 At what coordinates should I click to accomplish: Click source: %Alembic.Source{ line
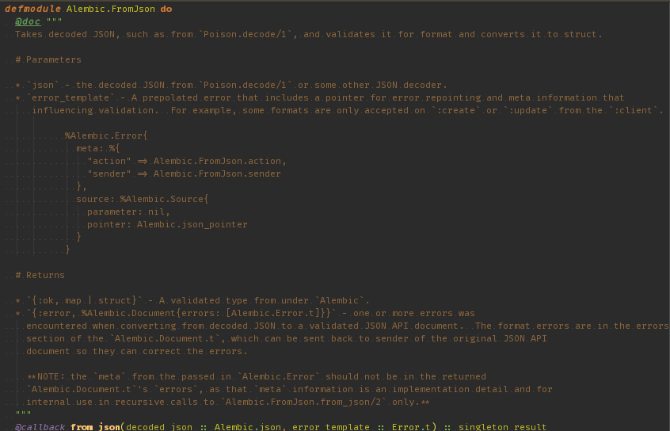[x=142, y=199]
